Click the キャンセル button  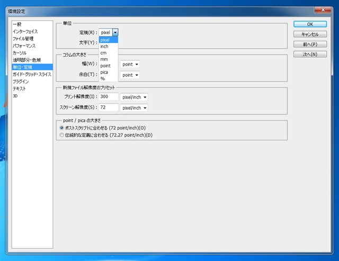(x=310, y=34)
